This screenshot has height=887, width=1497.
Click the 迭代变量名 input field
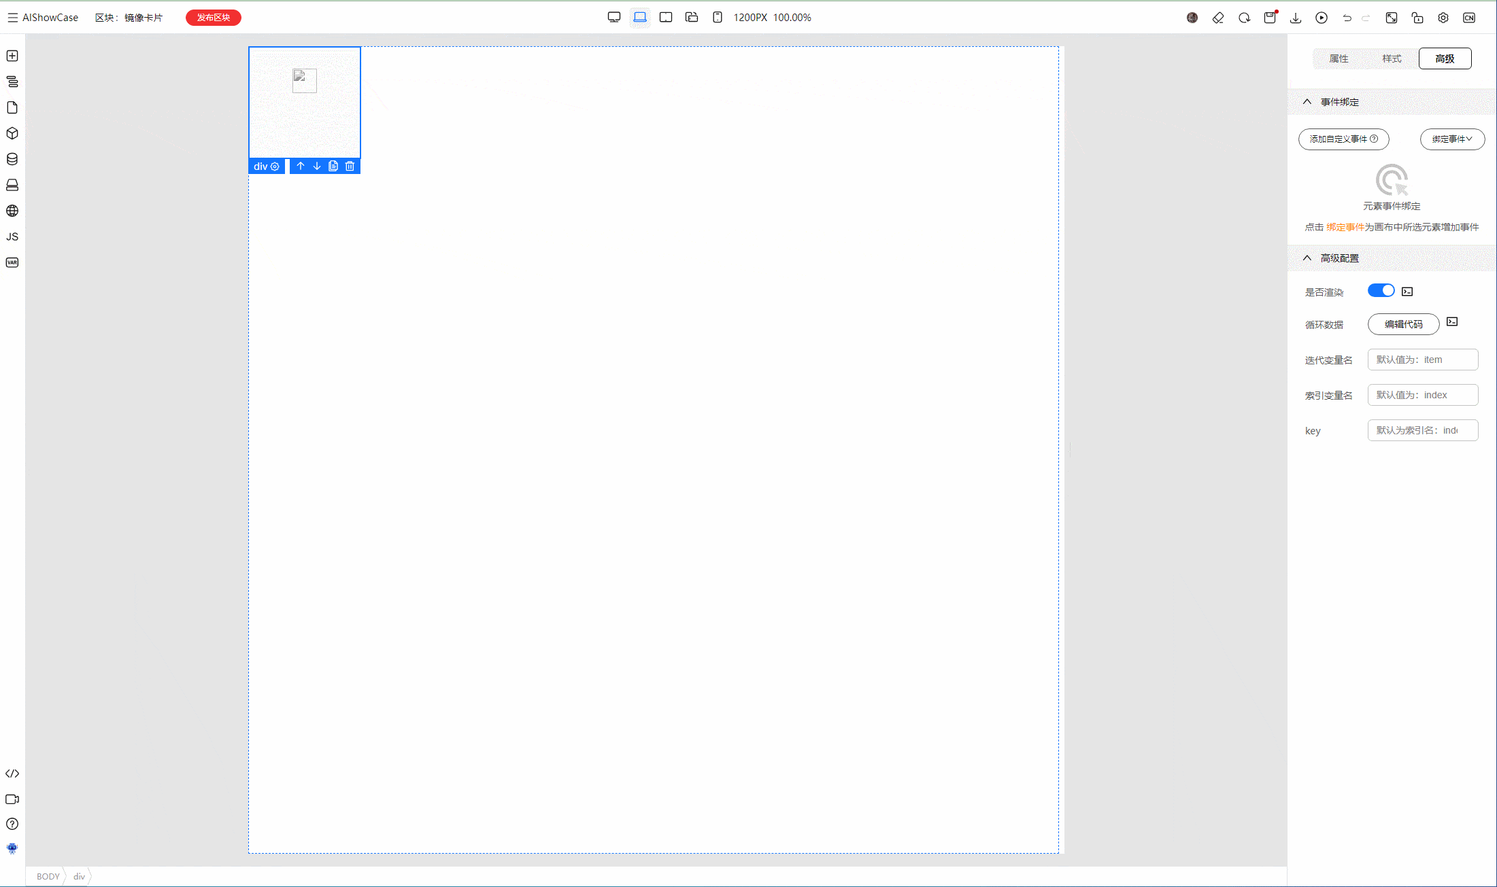point(1423,360)
